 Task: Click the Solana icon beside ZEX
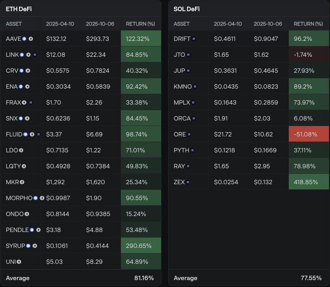188,182
